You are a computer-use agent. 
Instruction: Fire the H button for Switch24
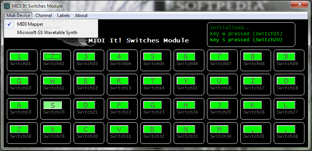pyautogui.click(x=186, y=105)
